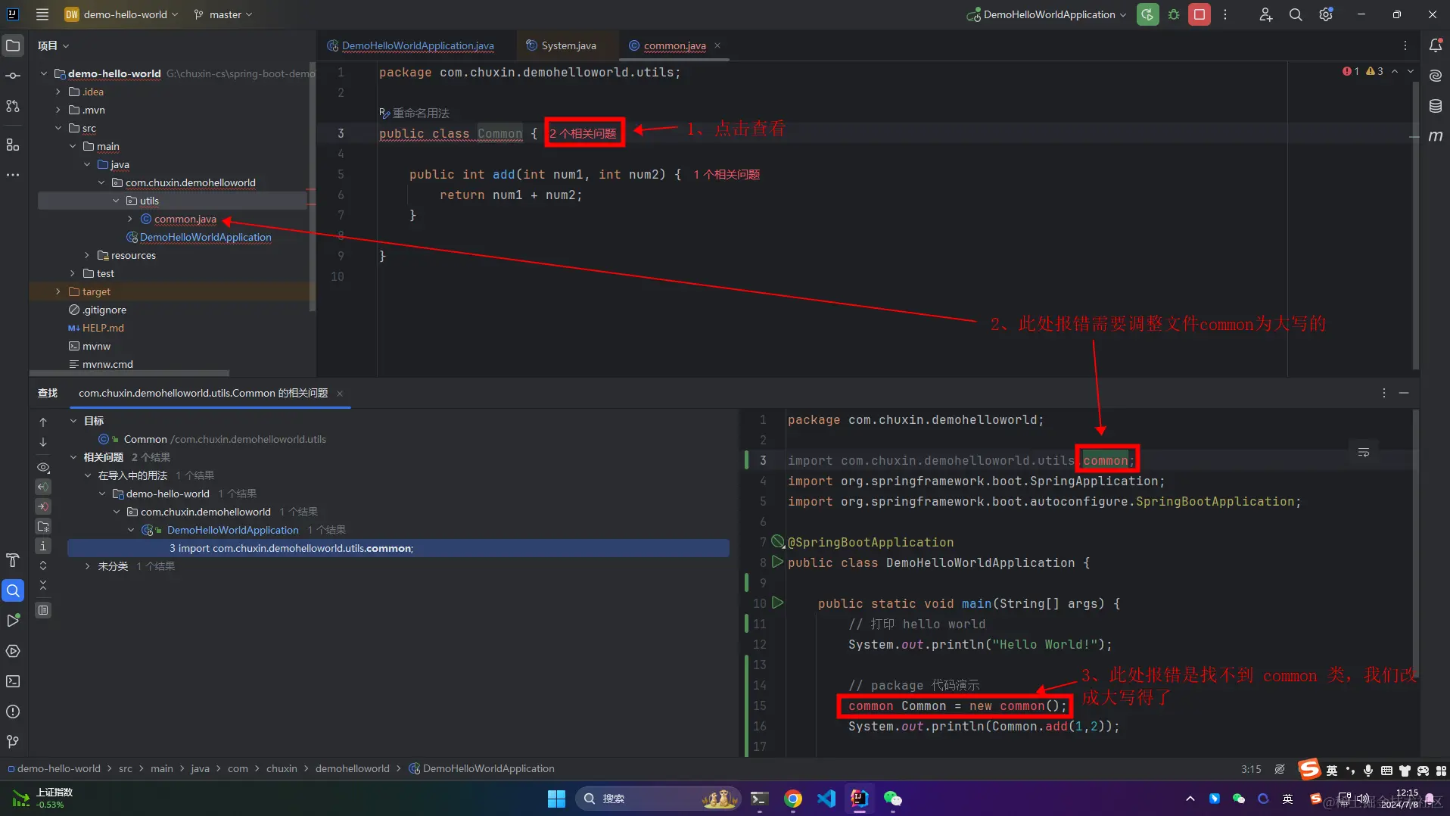Open the 项目 view dropdown

(x=53, y=45)
